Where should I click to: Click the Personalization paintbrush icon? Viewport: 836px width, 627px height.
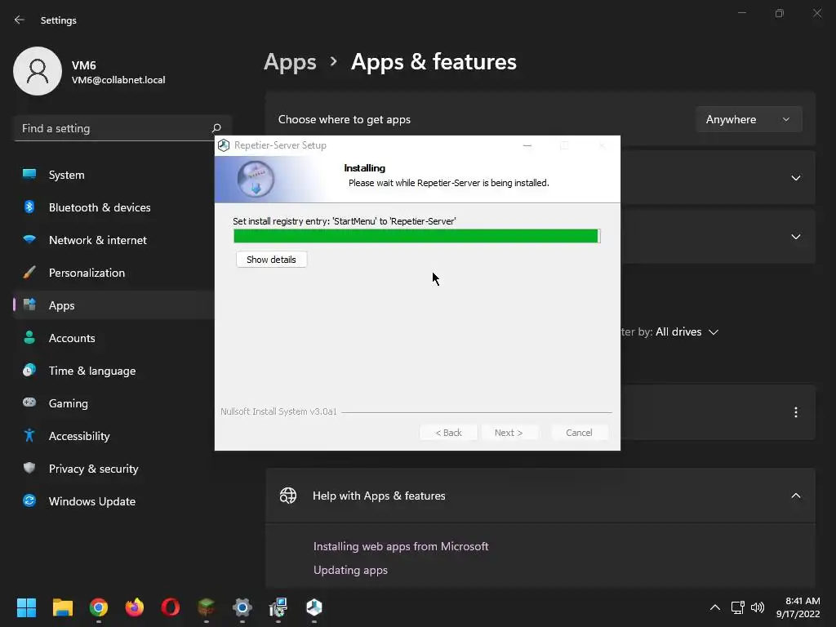(x=29, y=272)
